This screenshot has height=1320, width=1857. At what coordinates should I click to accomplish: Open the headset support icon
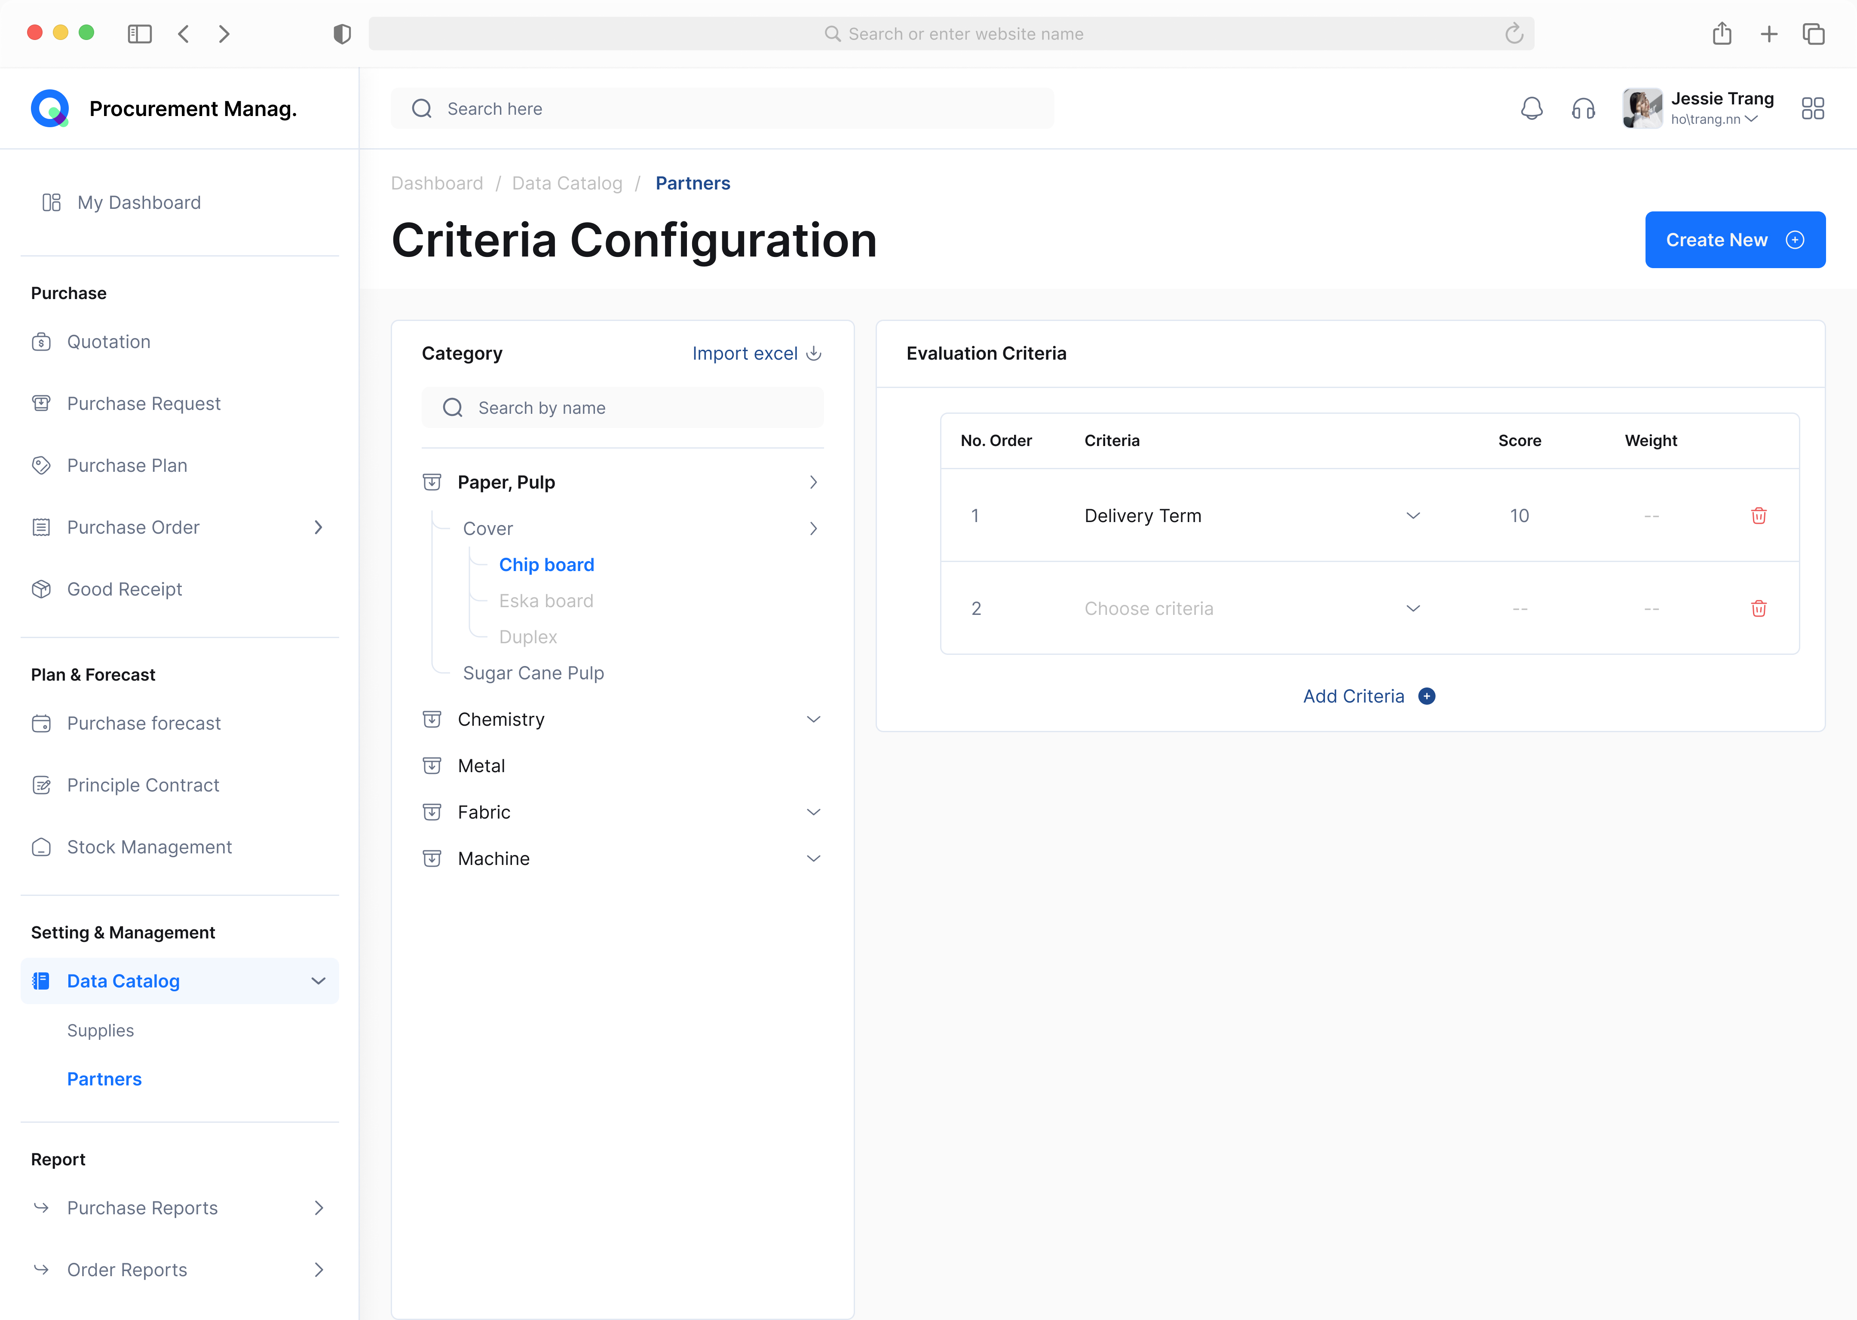point(1582,108)
